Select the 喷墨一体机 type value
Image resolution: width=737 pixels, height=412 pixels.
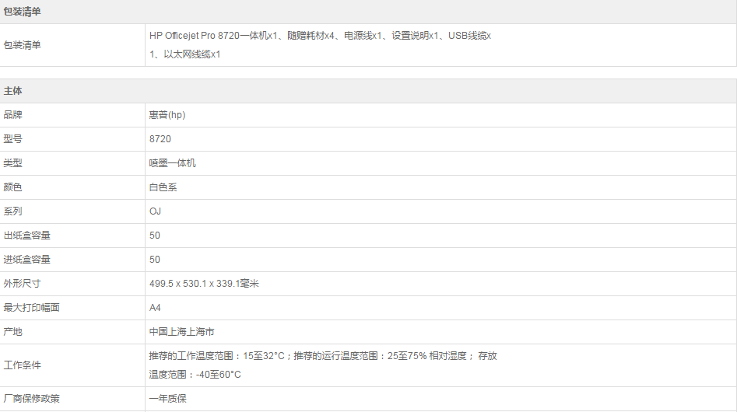[173, 163]
